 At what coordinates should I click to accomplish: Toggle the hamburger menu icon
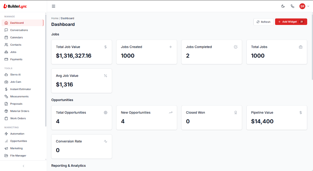point(53,6)
